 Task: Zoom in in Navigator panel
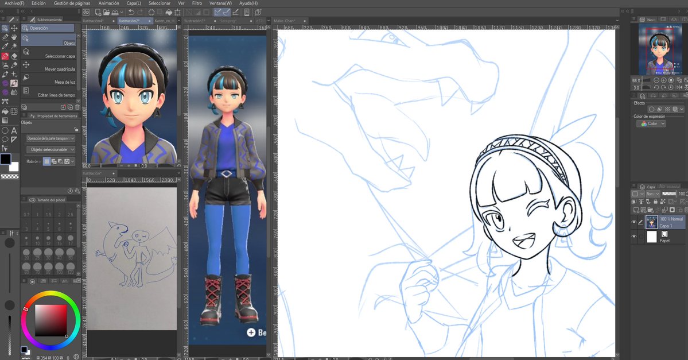[x=663, y=80]
